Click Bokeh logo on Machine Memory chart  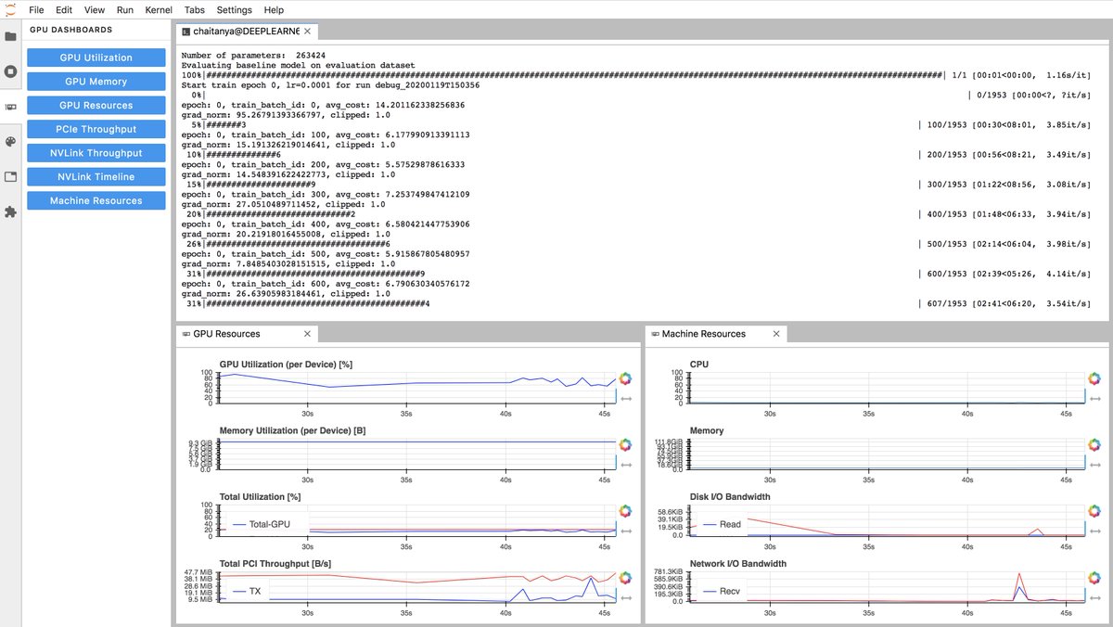[1094, 444]
